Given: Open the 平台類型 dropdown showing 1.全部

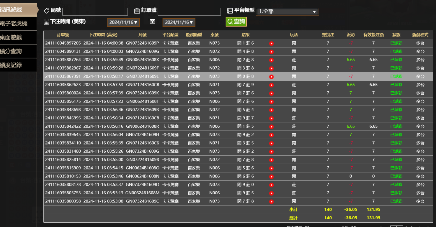Looking at the screenshot, I should coord(287,11).
